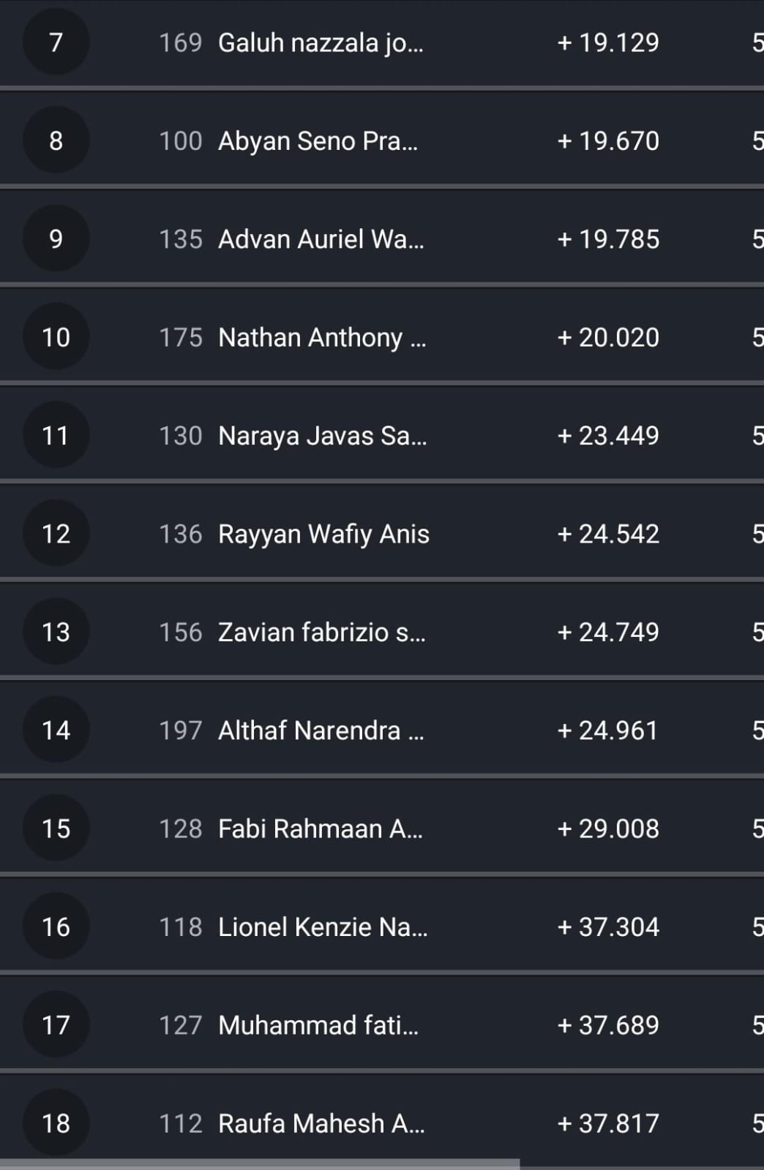This screenshot has width=764, height=1170.
Task: Select racer number 112 label
Action: coord(180,1124)
